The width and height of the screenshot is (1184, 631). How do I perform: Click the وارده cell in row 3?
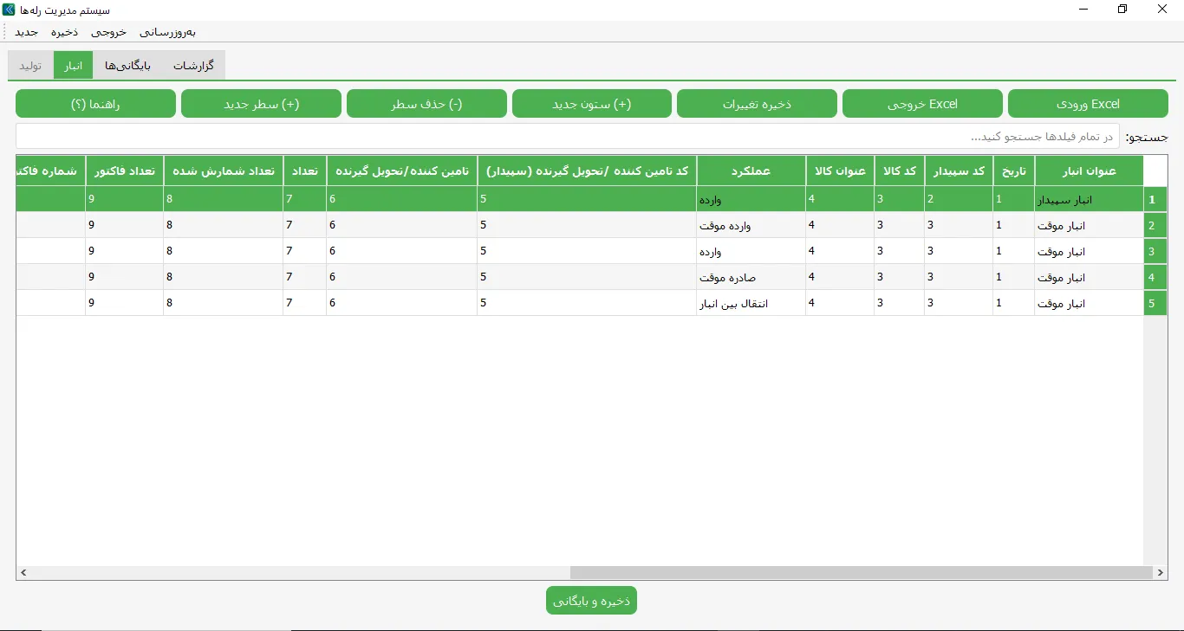coord(751,251)
